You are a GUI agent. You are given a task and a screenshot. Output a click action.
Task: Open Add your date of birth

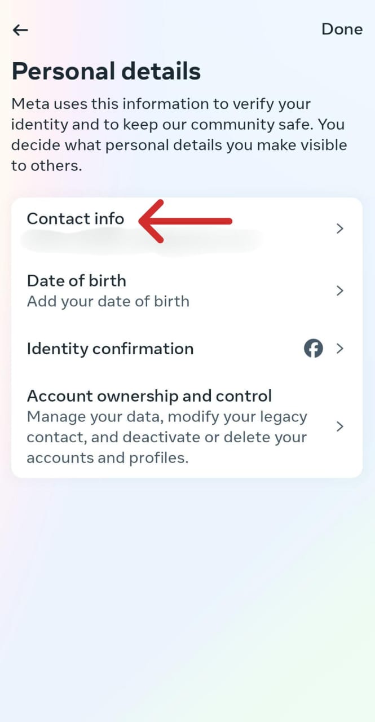click(108, 301)
